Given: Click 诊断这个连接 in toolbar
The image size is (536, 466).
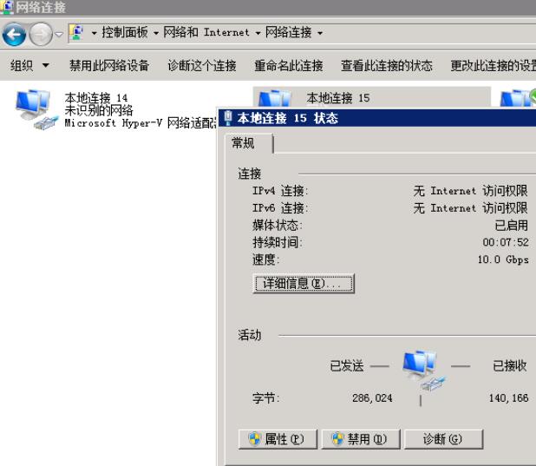Looking at the screenshot, I should click(x=202, y=65).
